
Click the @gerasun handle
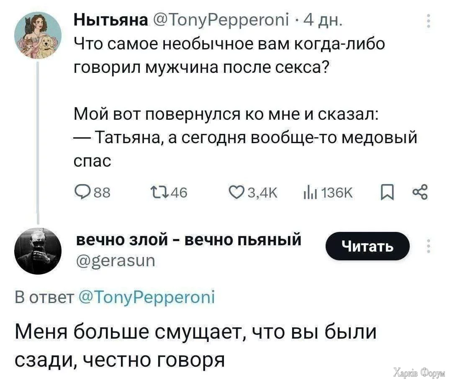(116, 261)
